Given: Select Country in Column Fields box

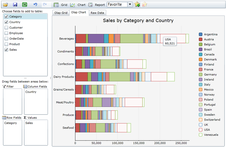Looking at the screenshot, I should point(31,92).
